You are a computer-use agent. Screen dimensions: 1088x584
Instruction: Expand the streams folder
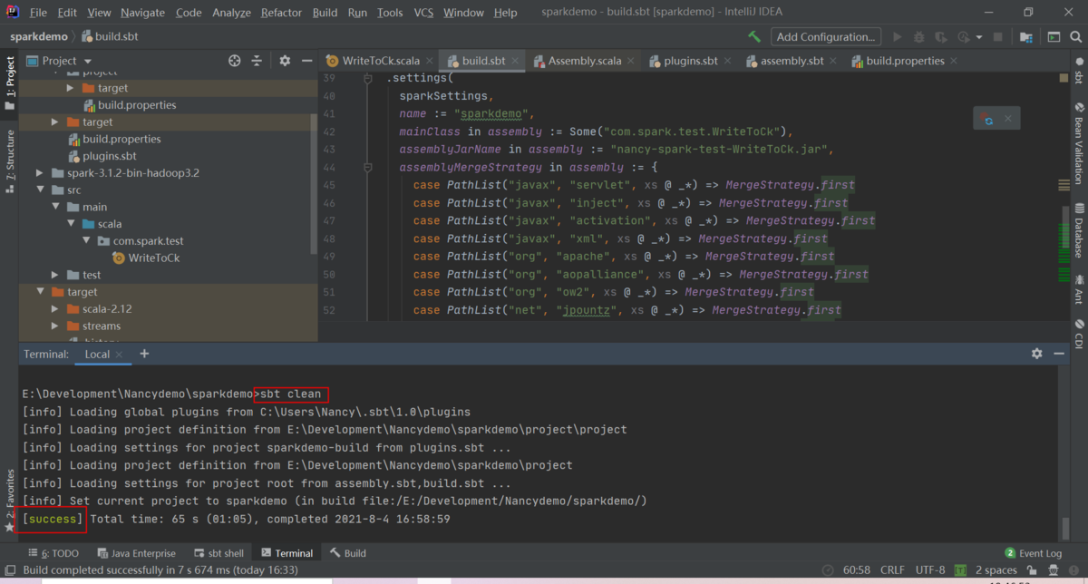point(53,326)
